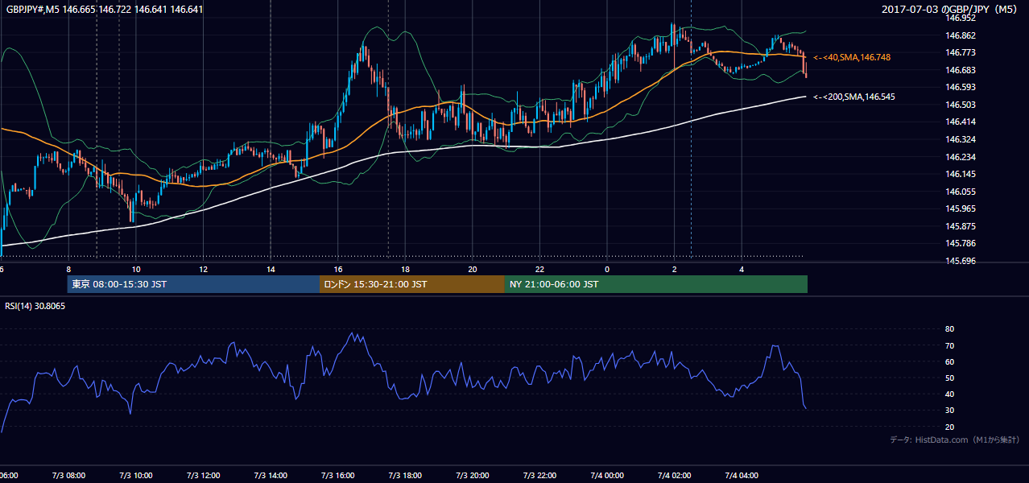Click the 7/3 22:00 time label
1029x483 pixels.
539,476
